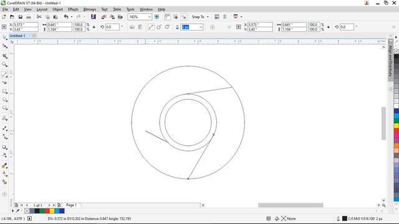Open the Edit menu
The width and height of the screenshot is (399, 224).
pos(16,9)
